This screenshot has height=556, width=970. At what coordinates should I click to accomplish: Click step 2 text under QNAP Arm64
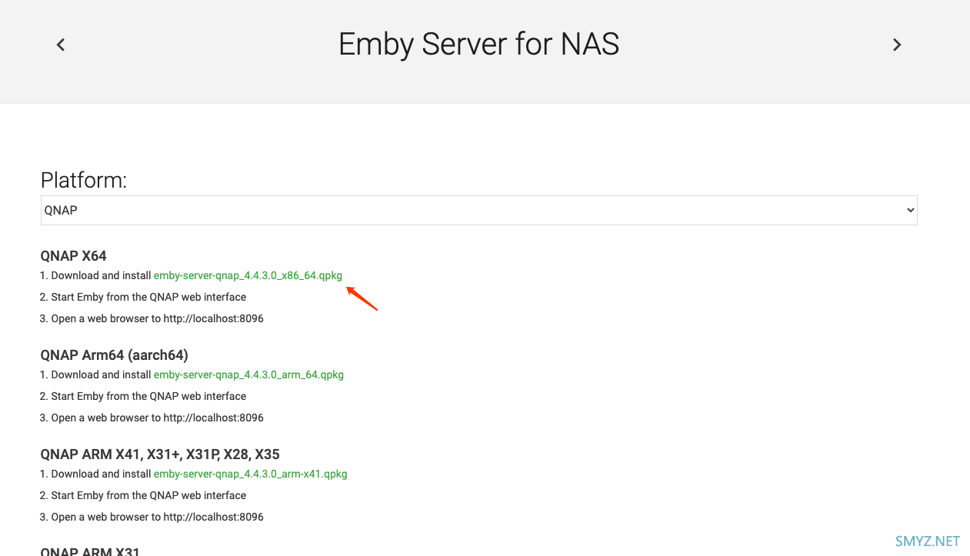coord(143,396)
